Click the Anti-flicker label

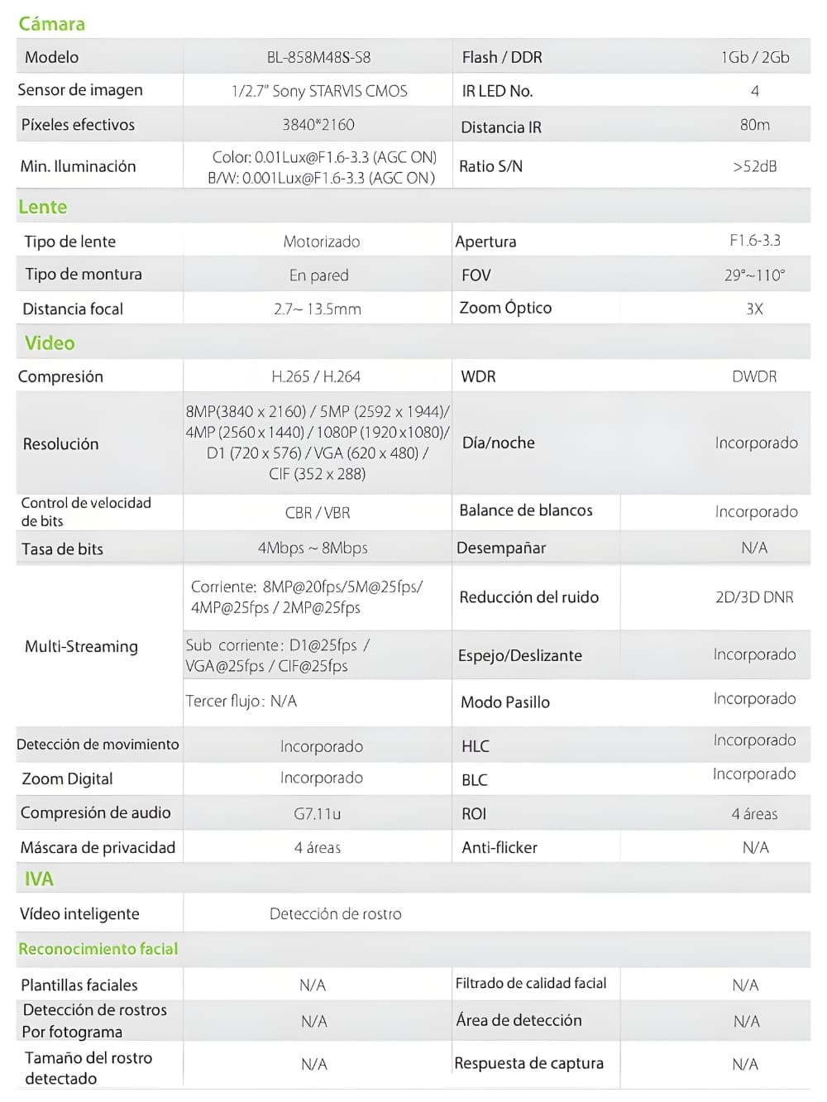pos(500,847)
